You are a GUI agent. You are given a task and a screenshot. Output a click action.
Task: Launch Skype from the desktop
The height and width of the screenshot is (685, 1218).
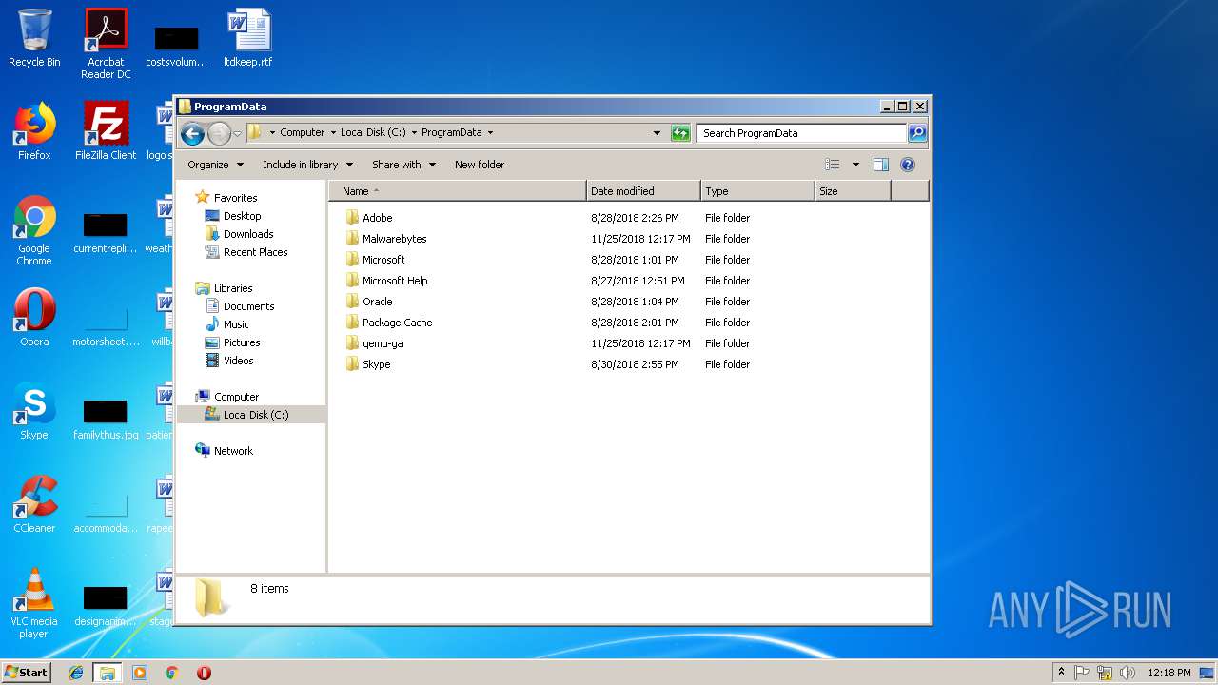pos(34,411)
